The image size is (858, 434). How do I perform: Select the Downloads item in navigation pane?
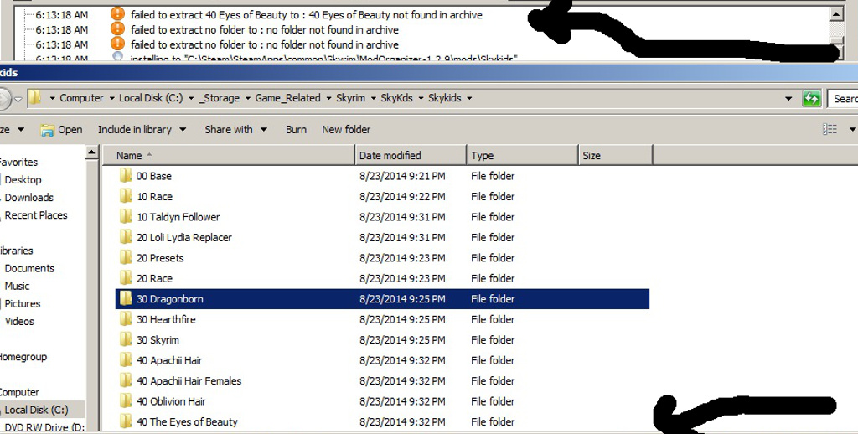pyautogui.click(x=28, y=198)
